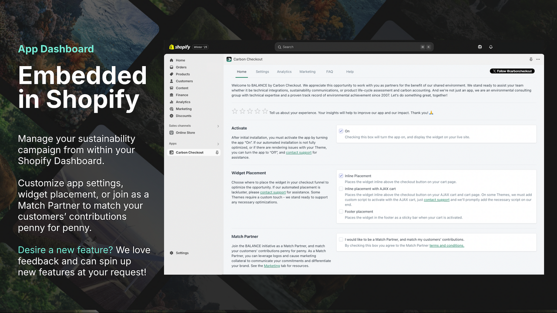This screenshot has width=557, height=313.
Task: Open contact support link under Activate
Action: pos(299,153)
